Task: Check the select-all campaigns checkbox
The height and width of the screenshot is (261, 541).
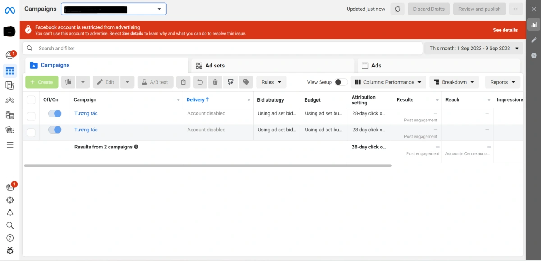Action: [31, 99]
